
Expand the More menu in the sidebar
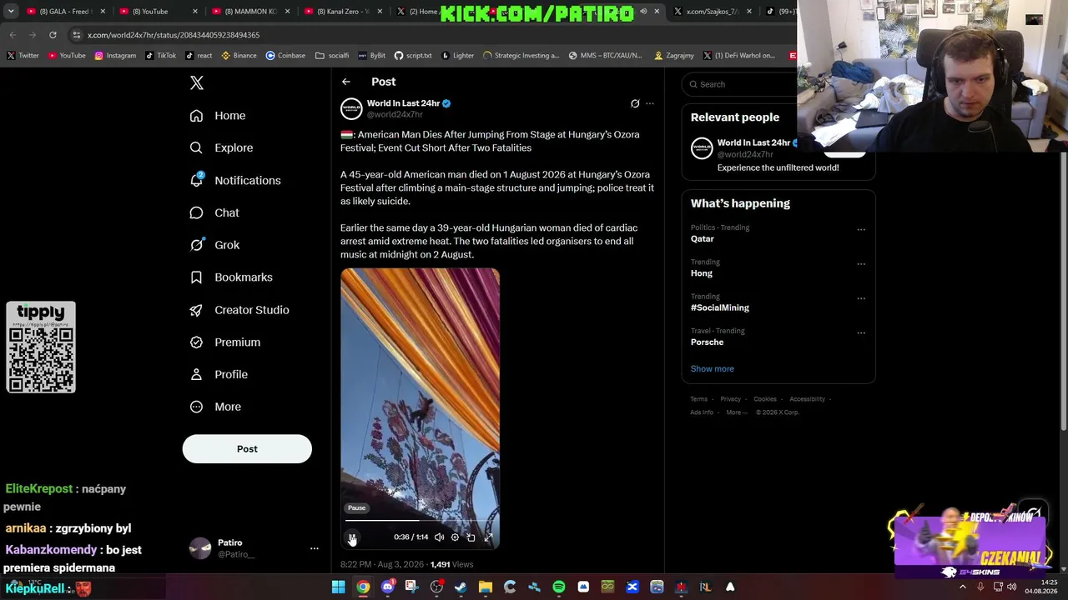pyautogui.click(x=215, y=407)
